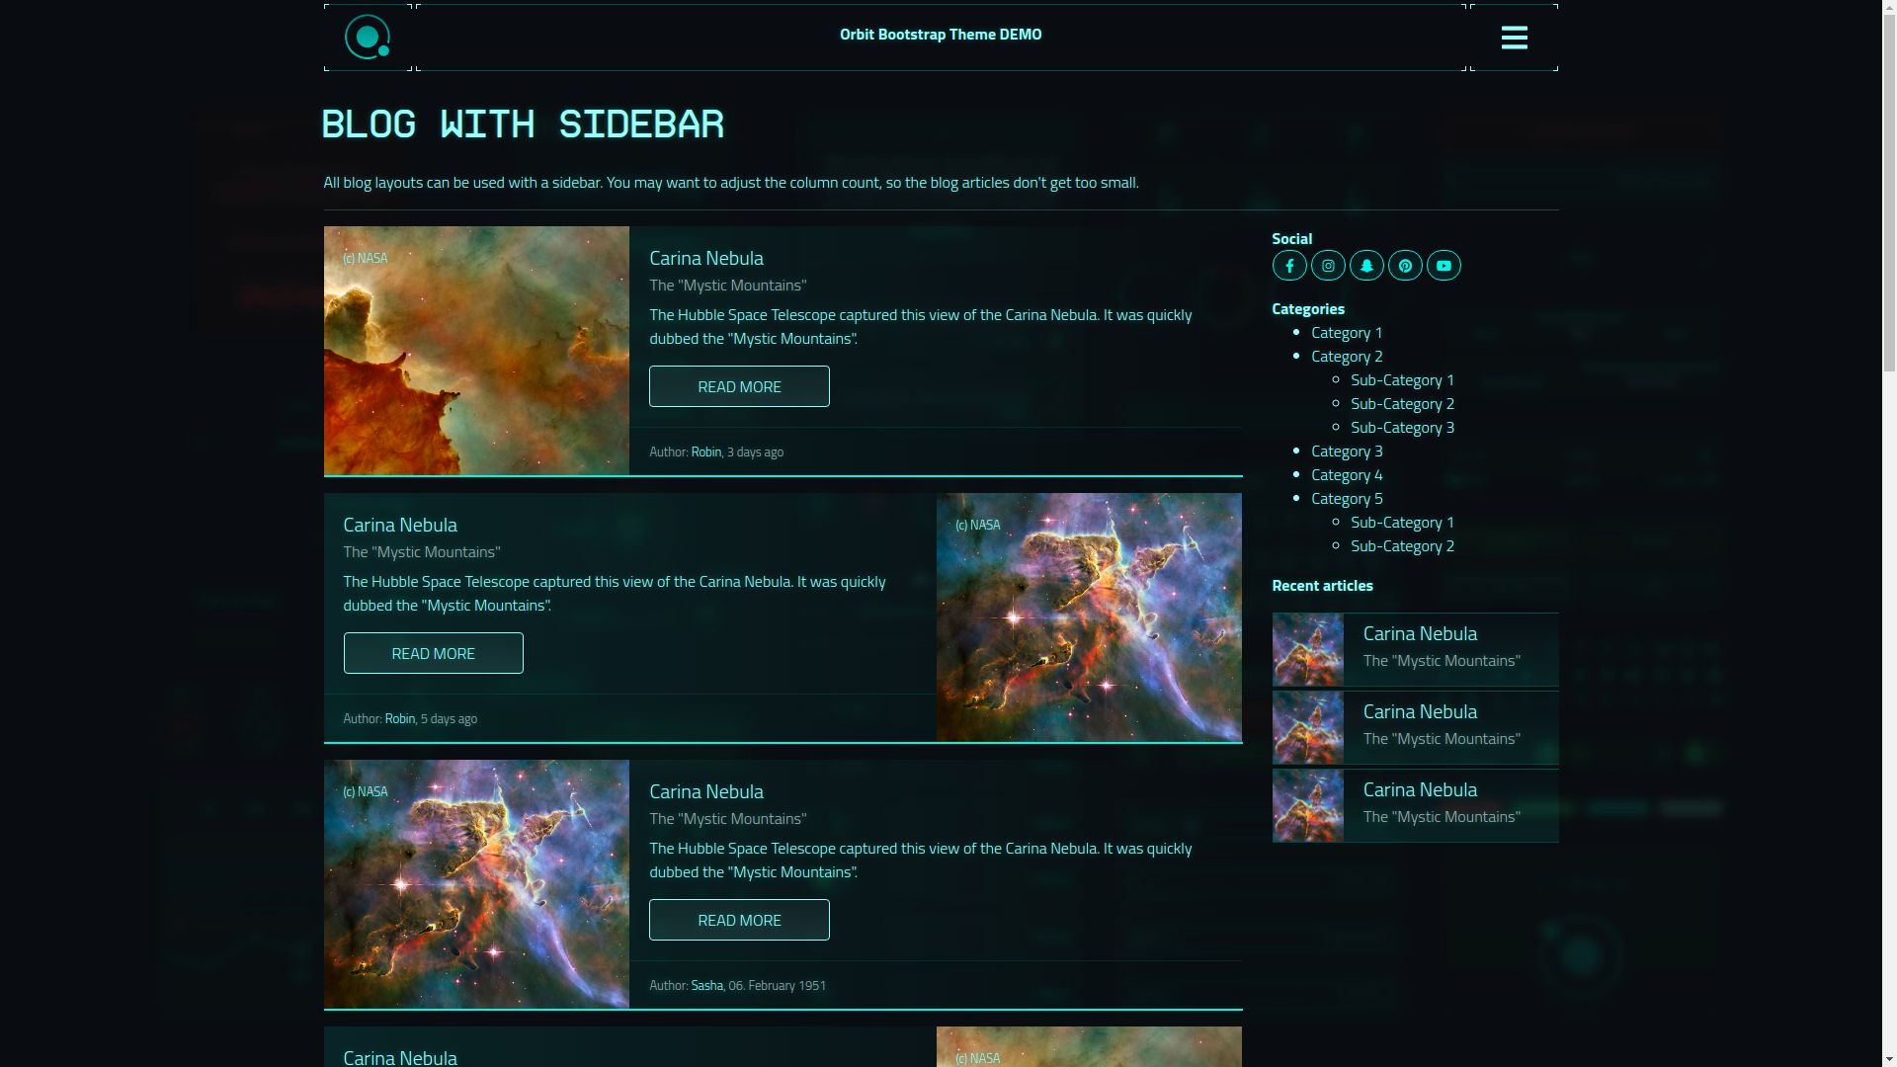Click the Categories sidebar heading

click(x=1307, y=309)
